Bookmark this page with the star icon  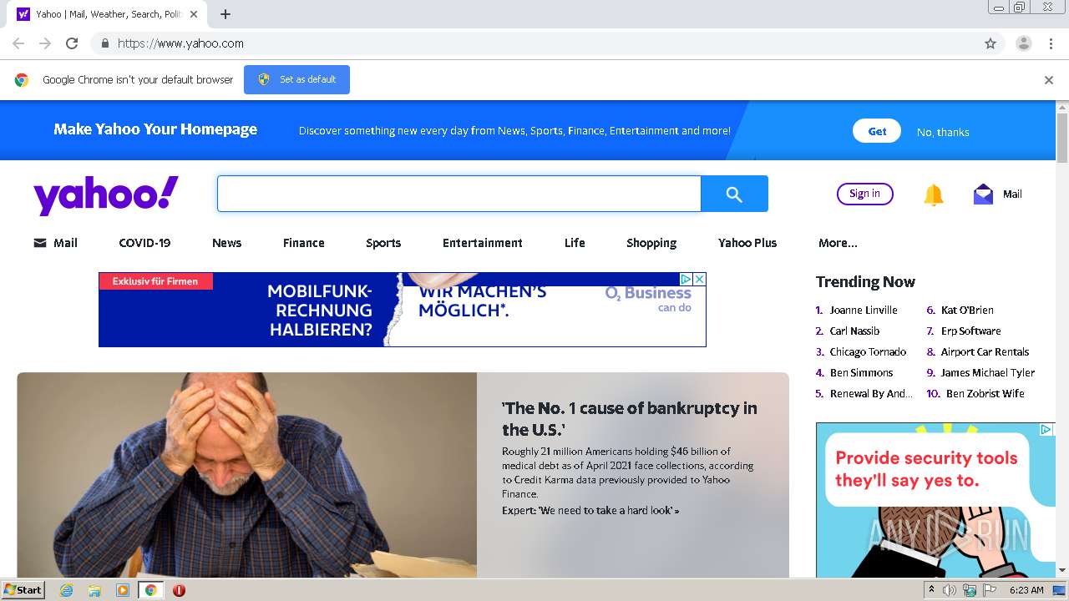coord(990,43)
